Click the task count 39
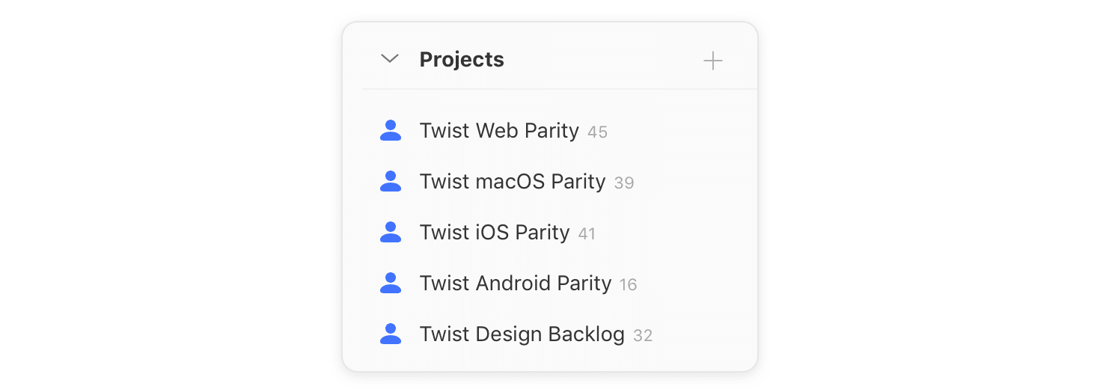The width and height of the screenshot is (1100, 392). pos(624,183)
